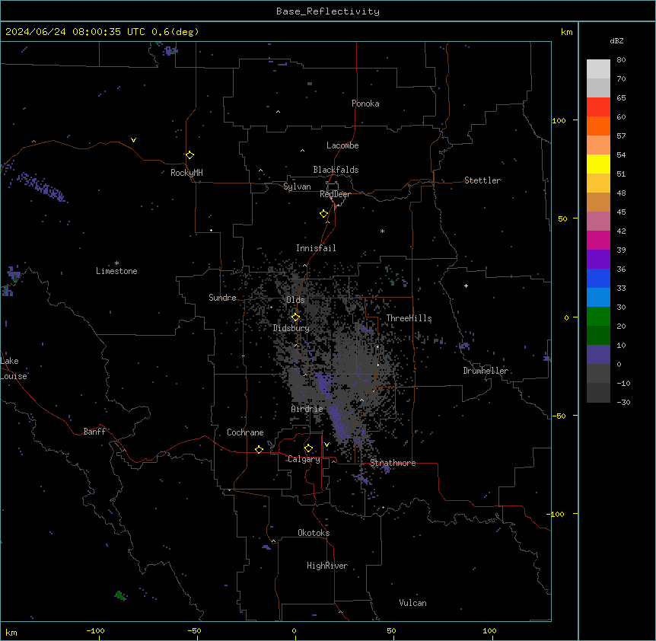The height and width of the screenshot is (641, 656).
Task: Click the blue 36 dBZ legend swatch
Action: [598, 278]
